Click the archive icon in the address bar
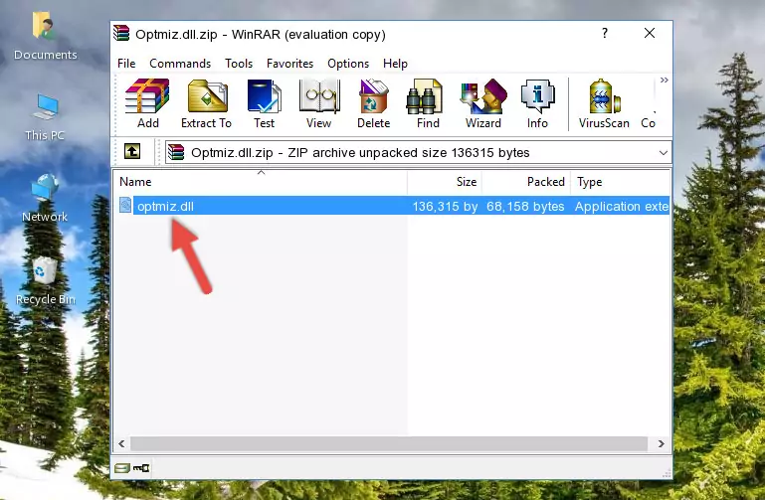The width and height of the screenshot is (765, 500). 176,152
